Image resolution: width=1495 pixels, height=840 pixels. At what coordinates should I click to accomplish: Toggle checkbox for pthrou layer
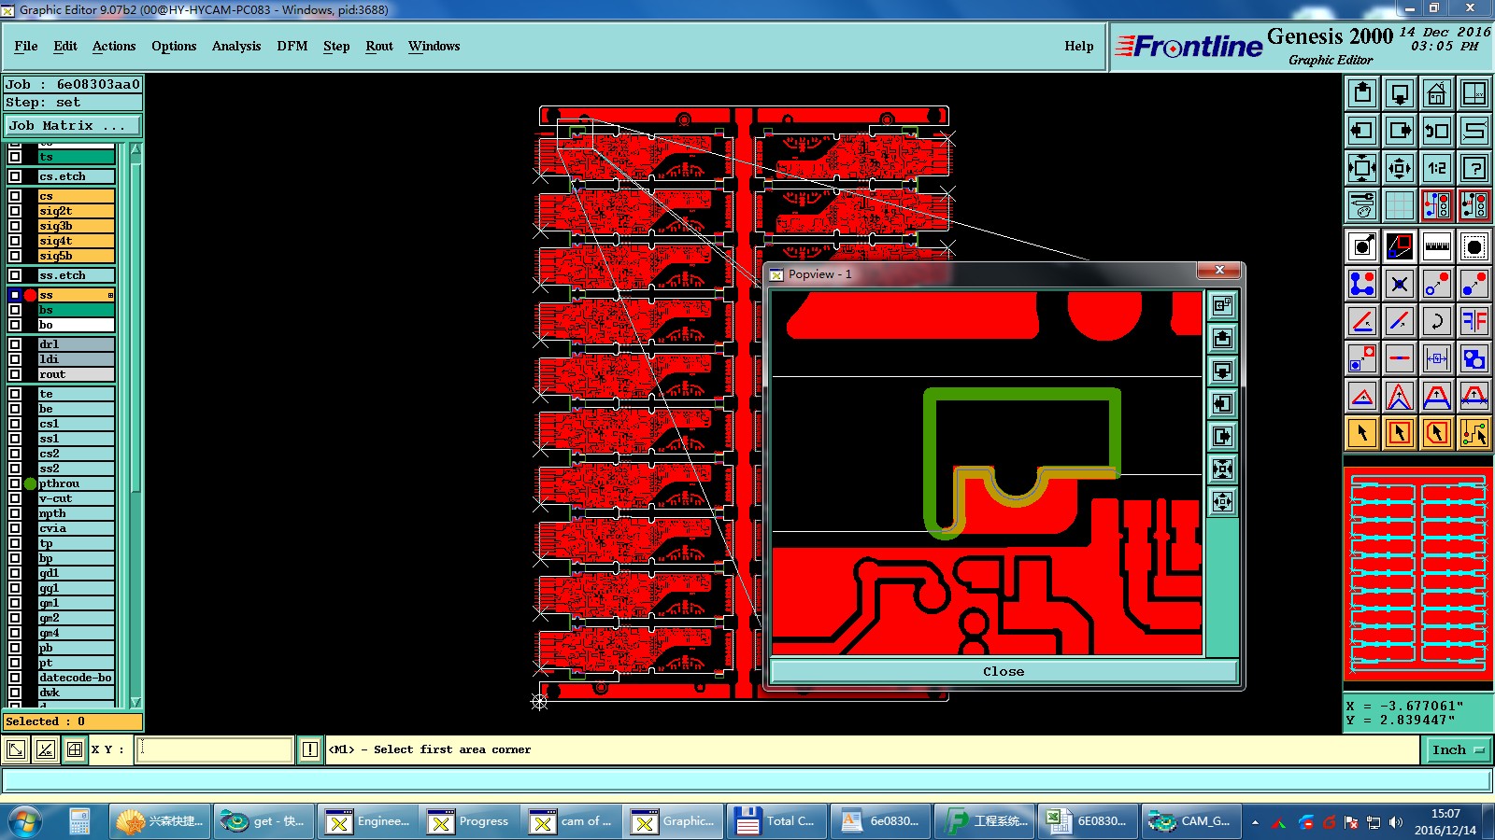(x=15, y=483)
